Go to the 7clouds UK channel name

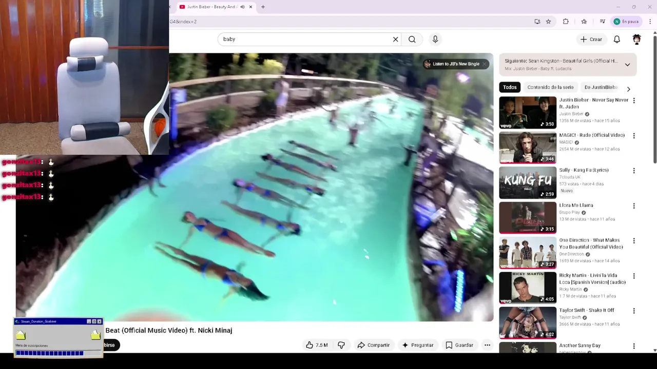(570, 177)
